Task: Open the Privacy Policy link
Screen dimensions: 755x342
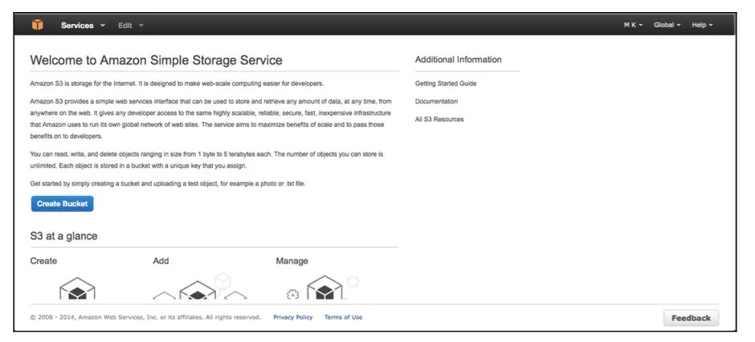Action: click(x=292, y=317)
